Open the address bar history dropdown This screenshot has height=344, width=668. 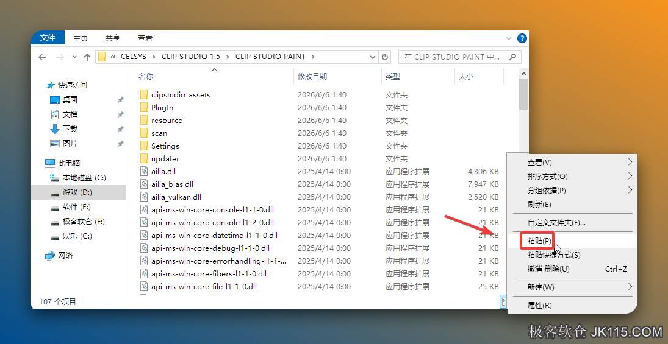point(372,57)
